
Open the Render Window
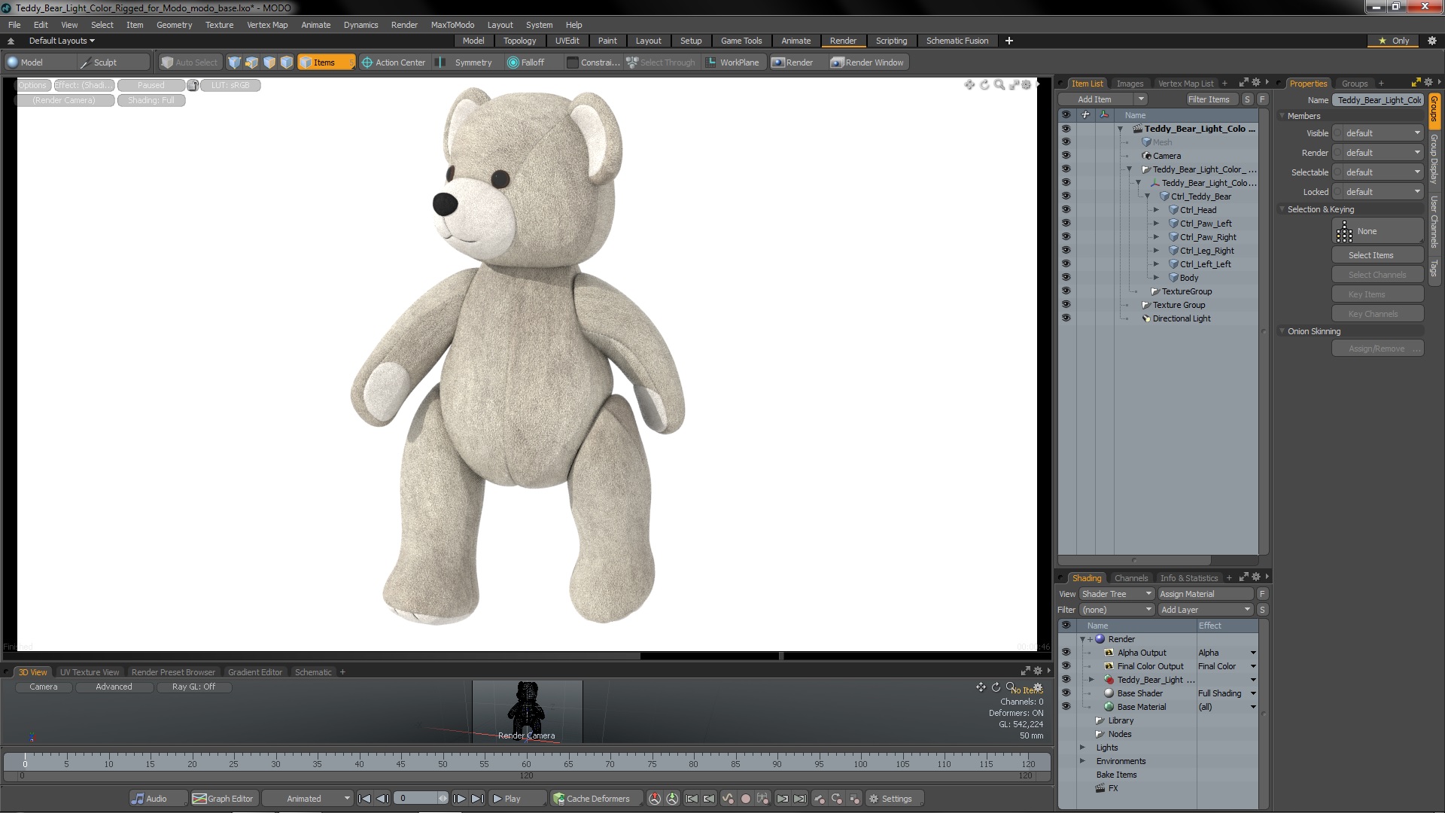(x=867, y=62)
